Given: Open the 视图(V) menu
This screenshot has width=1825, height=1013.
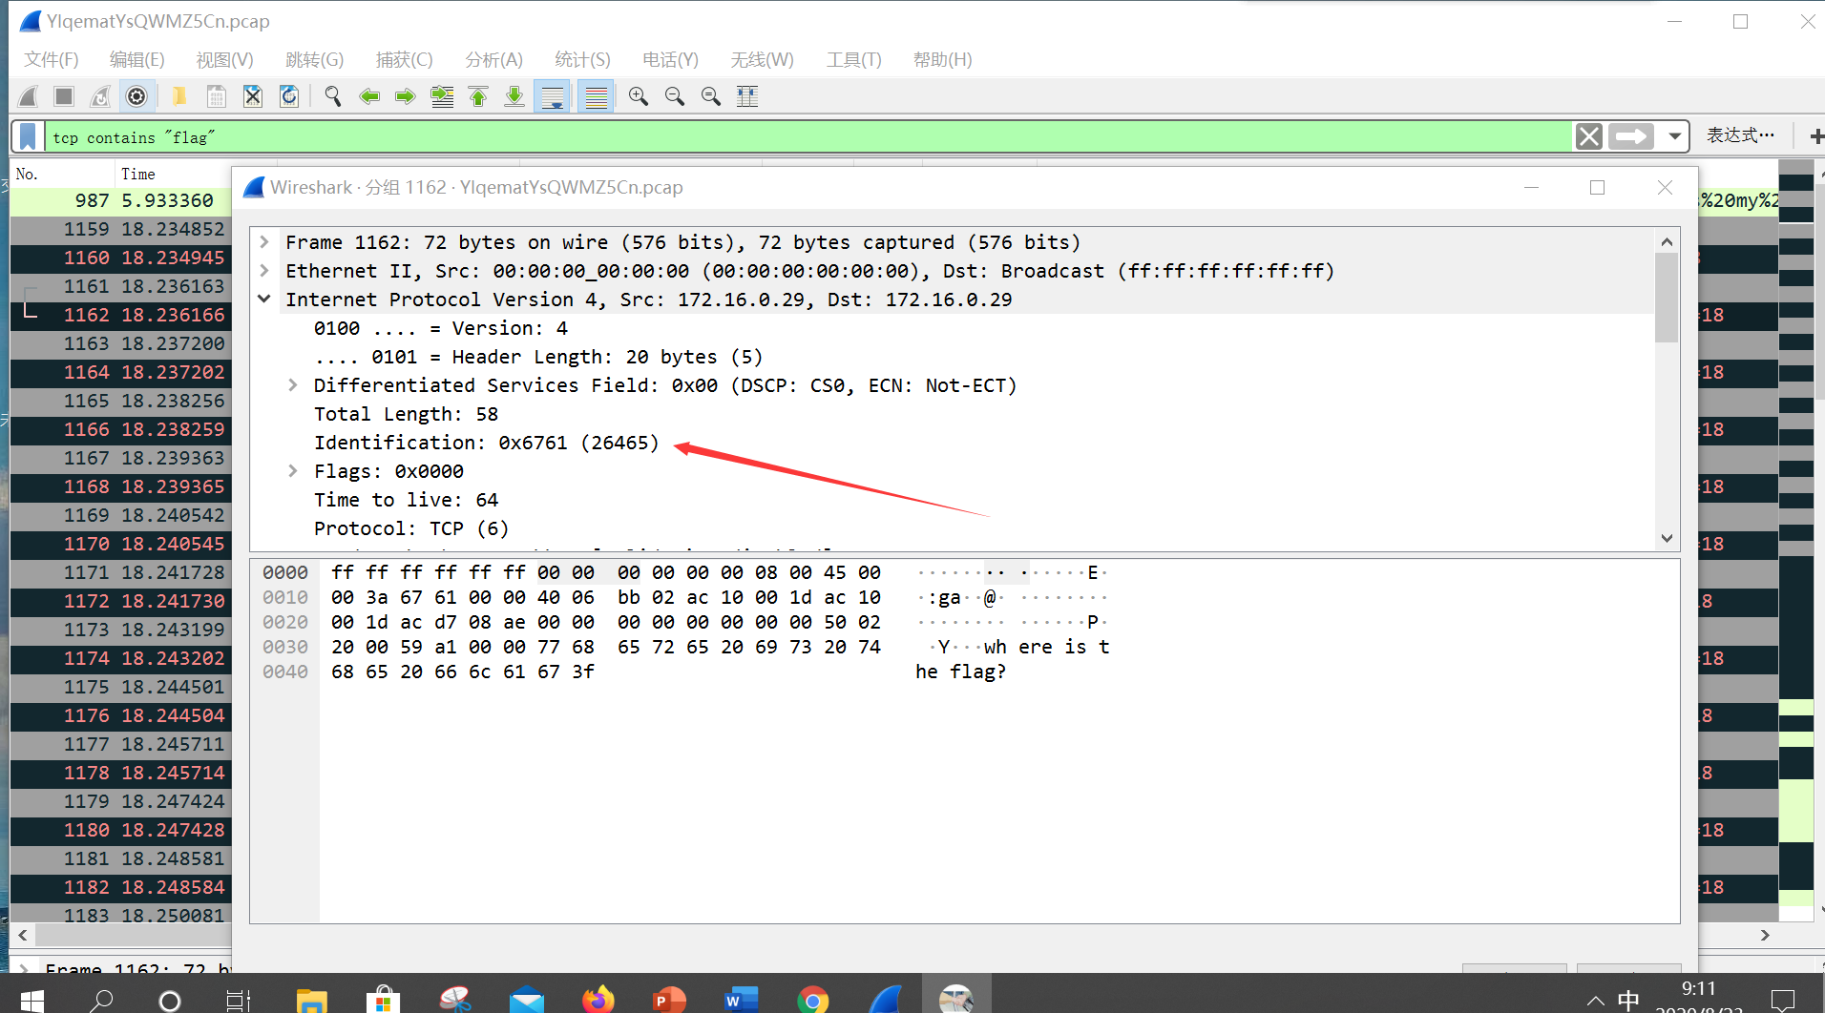Looking at the screenshot, I should tap(224, 59).
